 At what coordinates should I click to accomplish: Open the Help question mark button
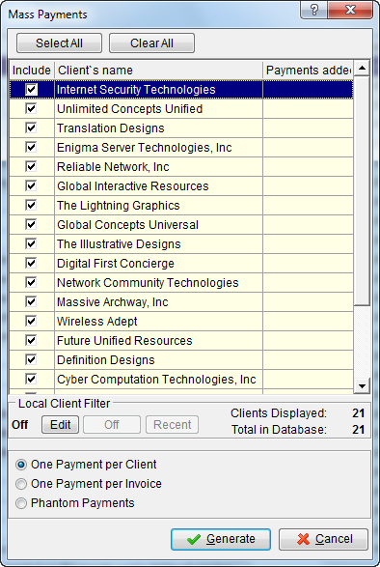click(x=313, y=10)
